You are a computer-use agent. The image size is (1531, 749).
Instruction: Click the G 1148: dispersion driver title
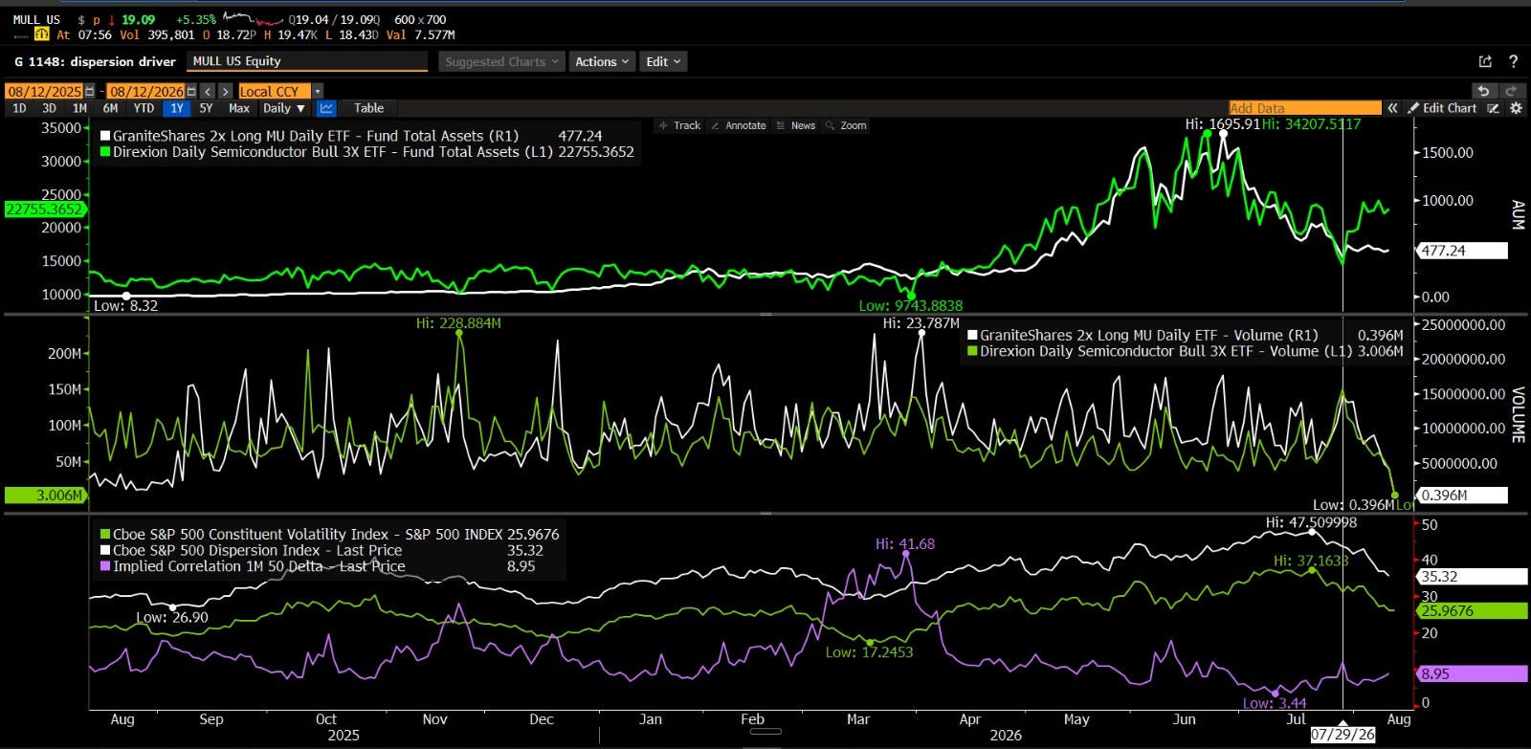click(x=96, y=61)
